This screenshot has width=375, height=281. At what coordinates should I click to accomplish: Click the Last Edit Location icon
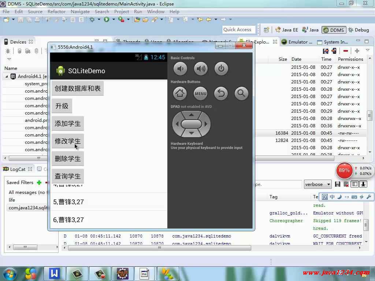(200, 20)
